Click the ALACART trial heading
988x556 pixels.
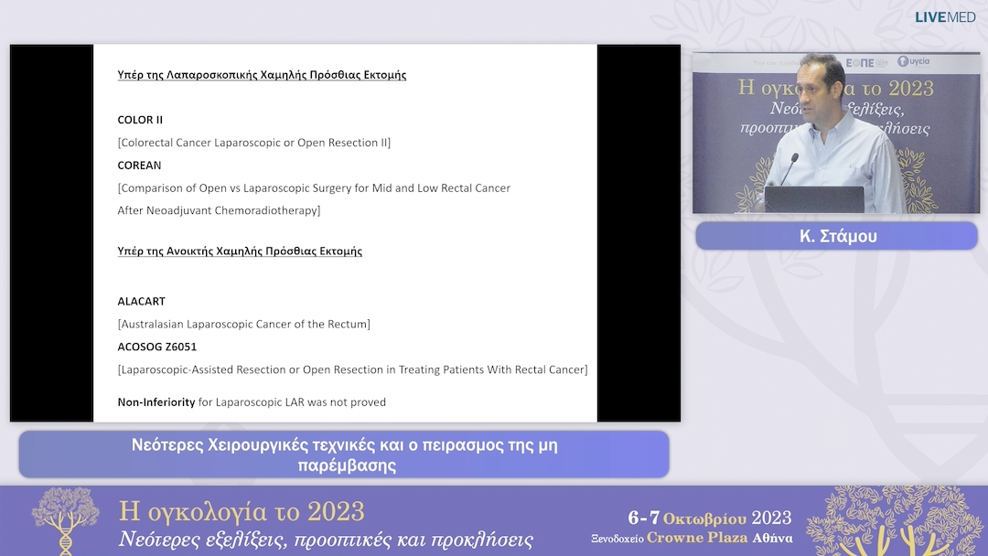pos(141,301)
